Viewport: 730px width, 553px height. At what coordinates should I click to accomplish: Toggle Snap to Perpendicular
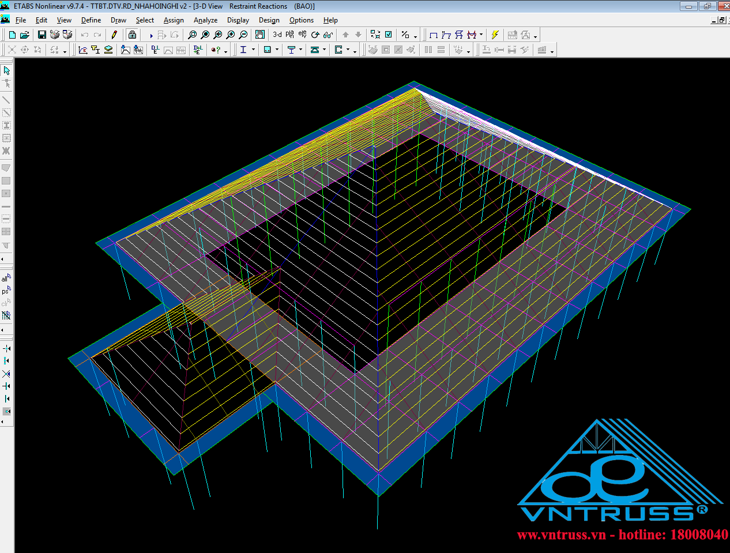tap(6, 386)
